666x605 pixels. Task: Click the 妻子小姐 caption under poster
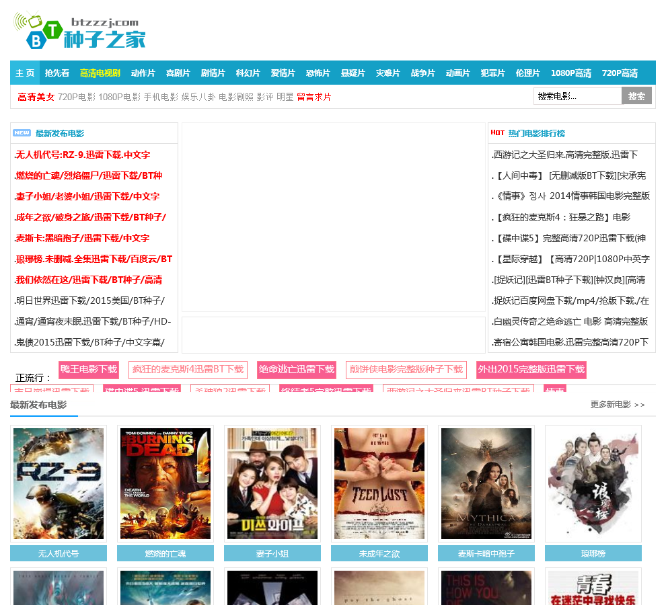click(272, 554)
